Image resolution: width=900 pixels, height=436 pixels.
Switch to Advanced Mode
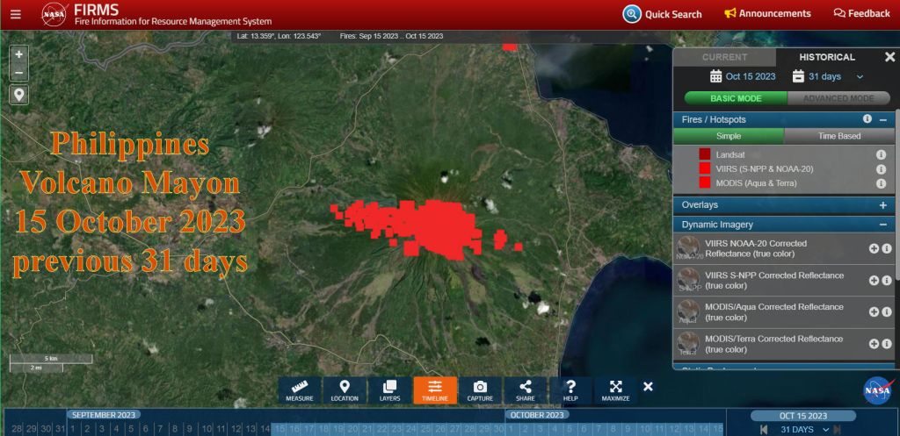coord(838,98)
